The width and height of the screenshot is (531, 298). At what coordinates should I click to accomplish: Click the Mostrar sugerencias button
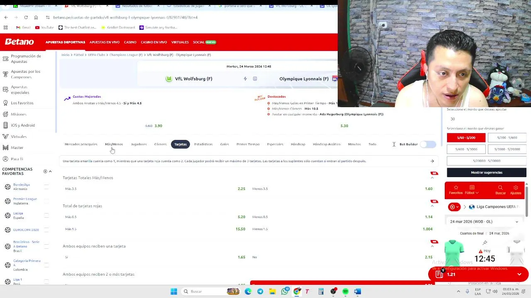[x=487, y=172]
